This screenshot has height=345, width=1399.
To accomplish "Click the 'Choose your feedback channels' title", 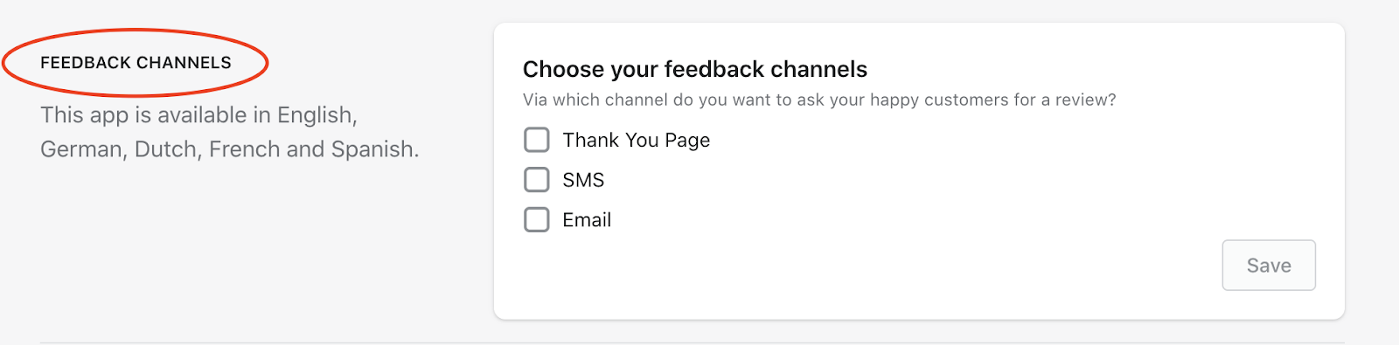I will (x=695, y=69).
